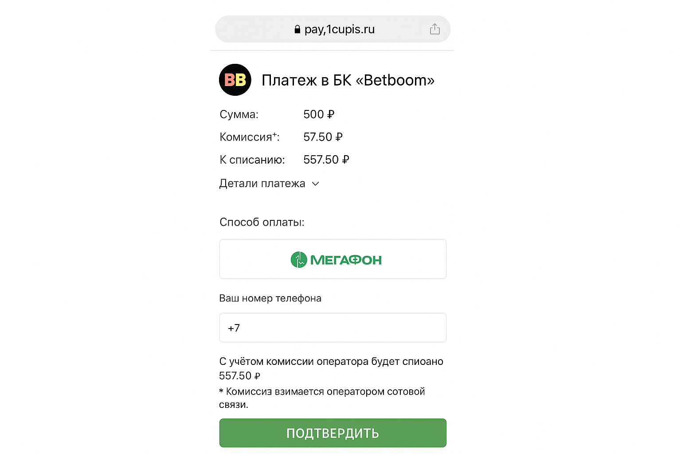Click the Betboom "BB" logo icon

tap(235, 80)
